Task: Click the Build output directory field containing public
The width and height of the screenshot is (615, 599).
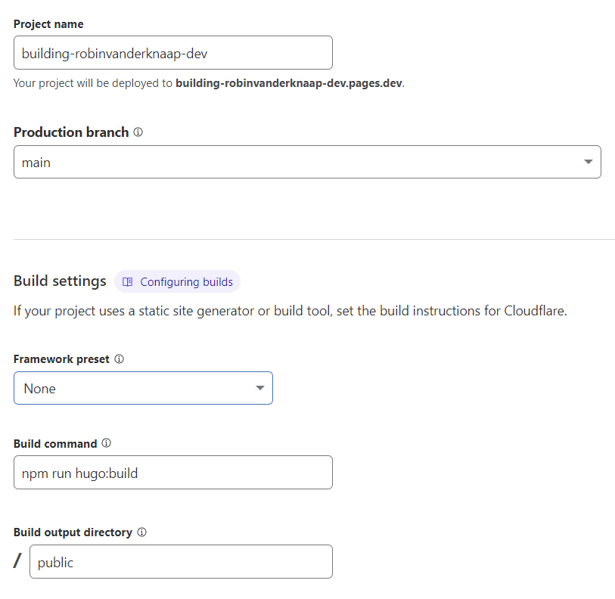Action: (180, 562)
